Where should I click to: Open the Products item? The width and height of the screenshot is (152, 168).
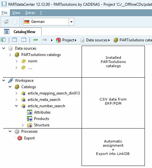point(42,119)
